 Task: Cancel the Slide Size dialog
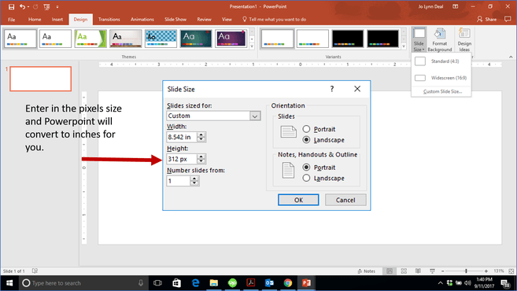pos(345,200)
